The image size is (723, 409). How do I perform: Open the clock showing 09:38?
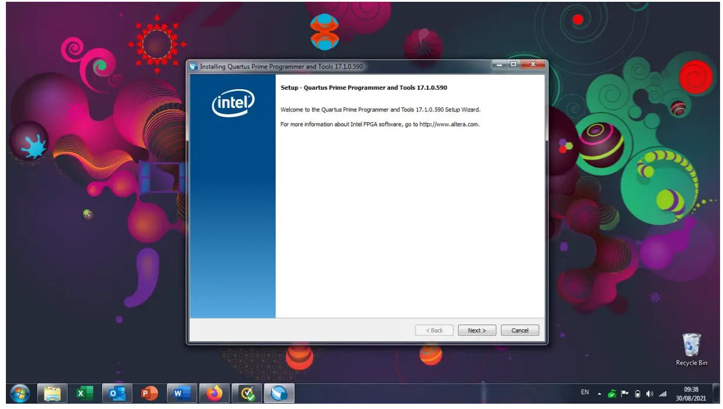691,394
